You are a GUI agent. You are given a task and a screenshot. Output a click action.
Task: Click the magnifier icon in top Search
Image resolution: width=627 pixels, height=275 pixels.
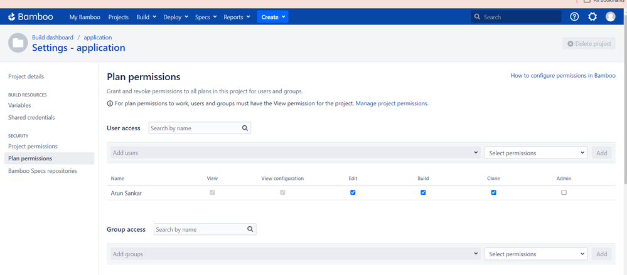click(x=477, y=17)
